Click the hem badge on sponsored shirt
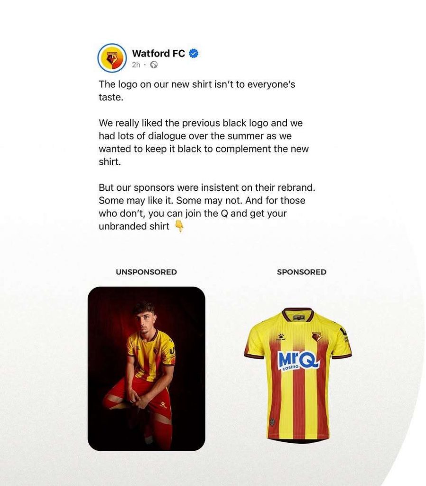This screenshot has width=426, height=486. tap(272, 422)
